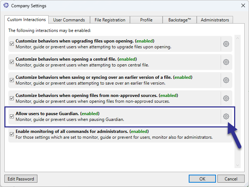Toggle non-approved sources checkbox
This screenshot has width=249, height=187.
[12, 98]
